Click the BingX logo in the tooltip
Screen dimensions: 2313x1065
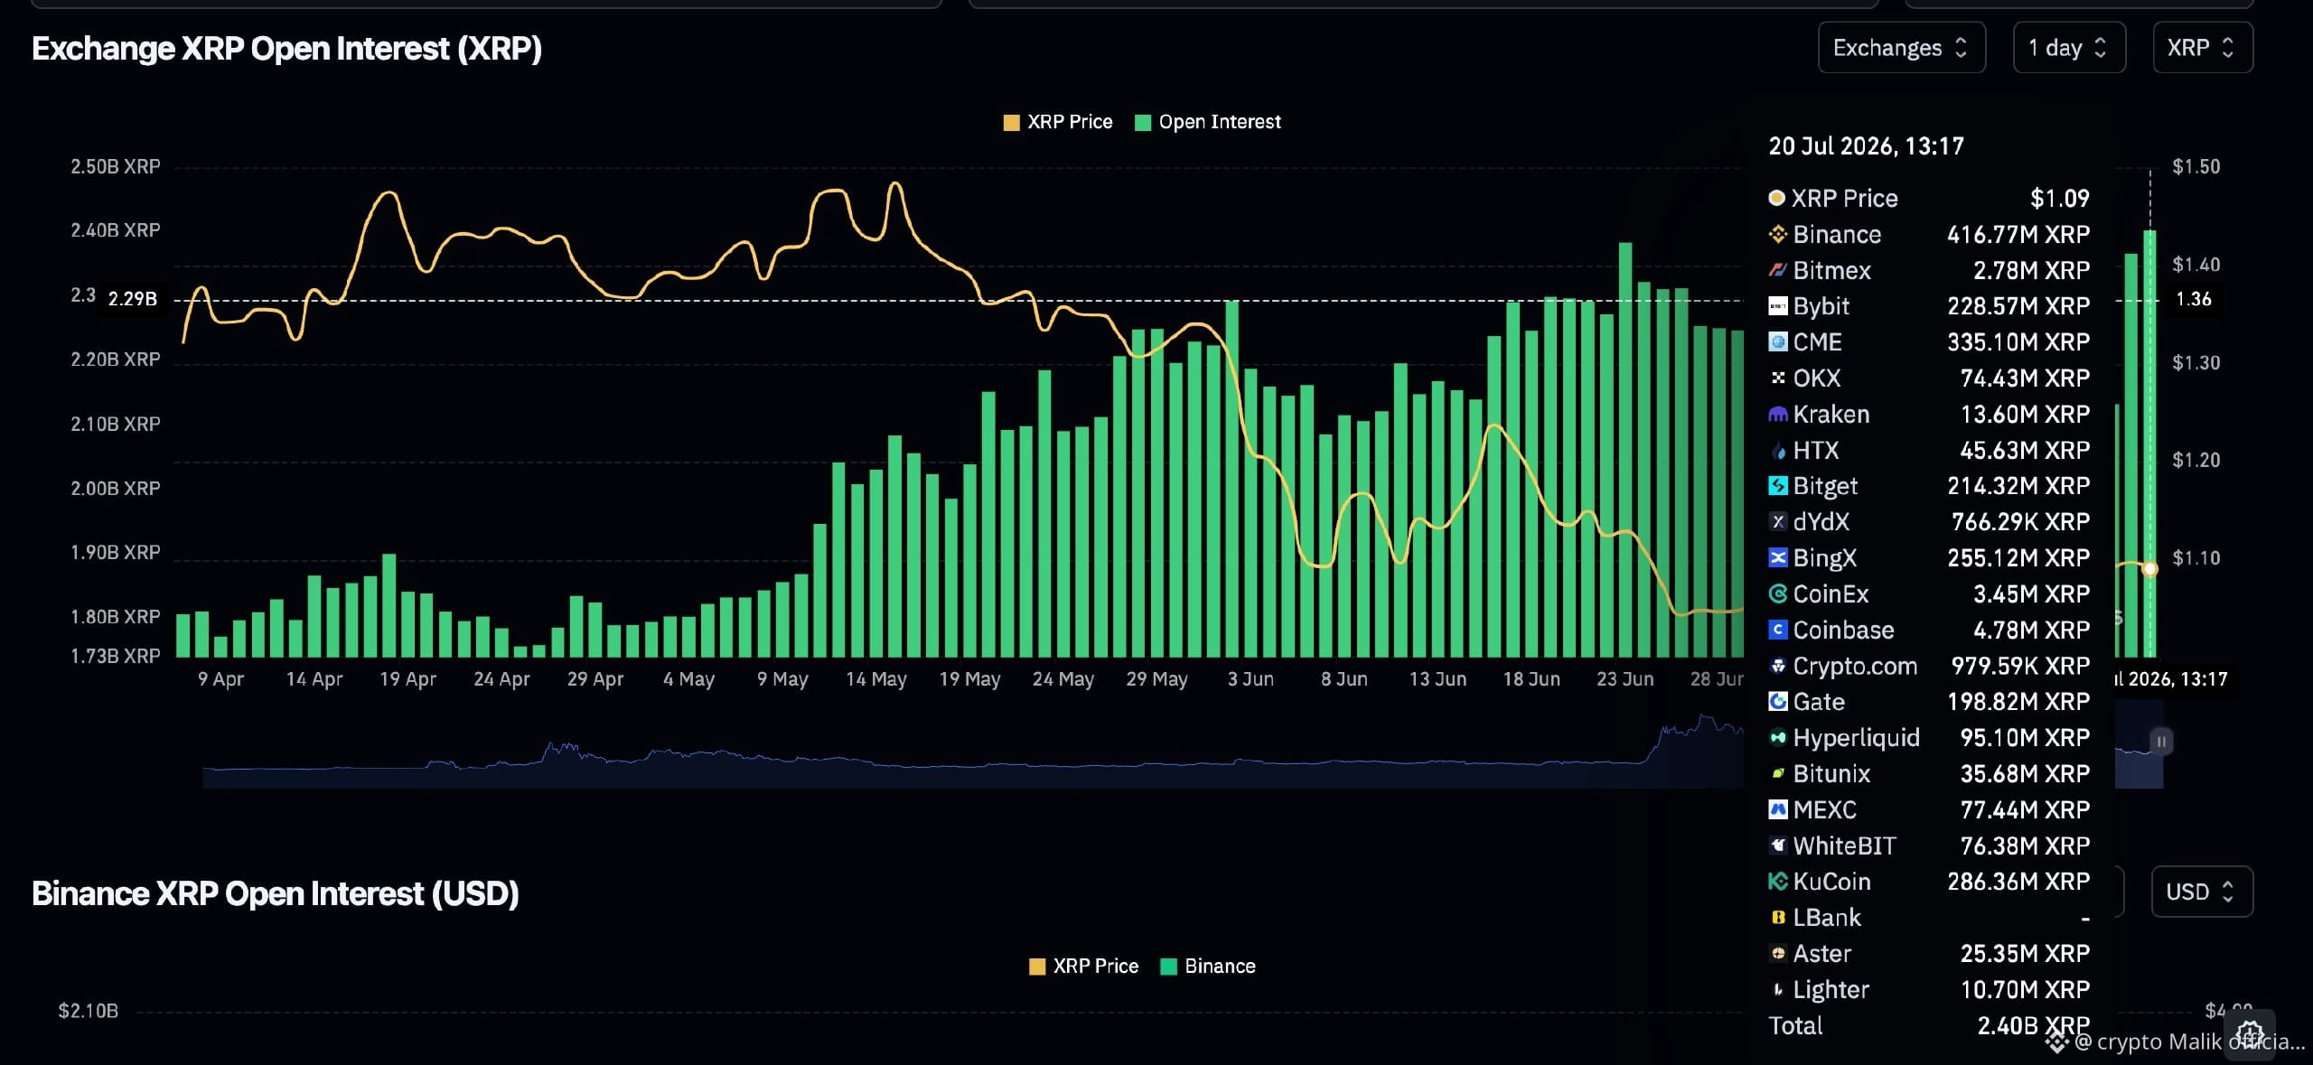1777,558
